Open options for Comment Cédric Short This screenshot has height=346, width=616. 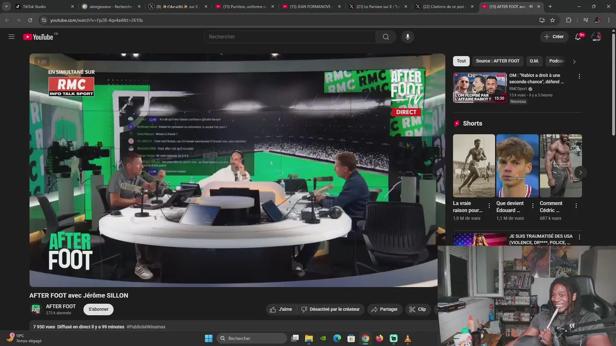[576, 206]
